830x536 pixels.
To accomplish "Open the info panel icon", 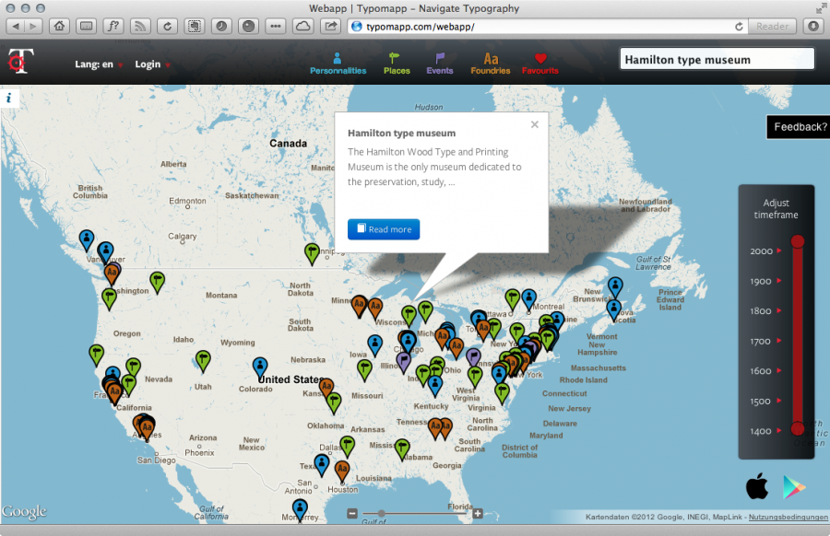I will (x=8, y=98).
